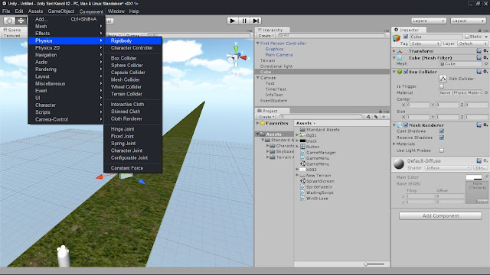Screen dimensions: 490x275
Task: Open Box Collider help book icon
Action: [x=479, y=72]
